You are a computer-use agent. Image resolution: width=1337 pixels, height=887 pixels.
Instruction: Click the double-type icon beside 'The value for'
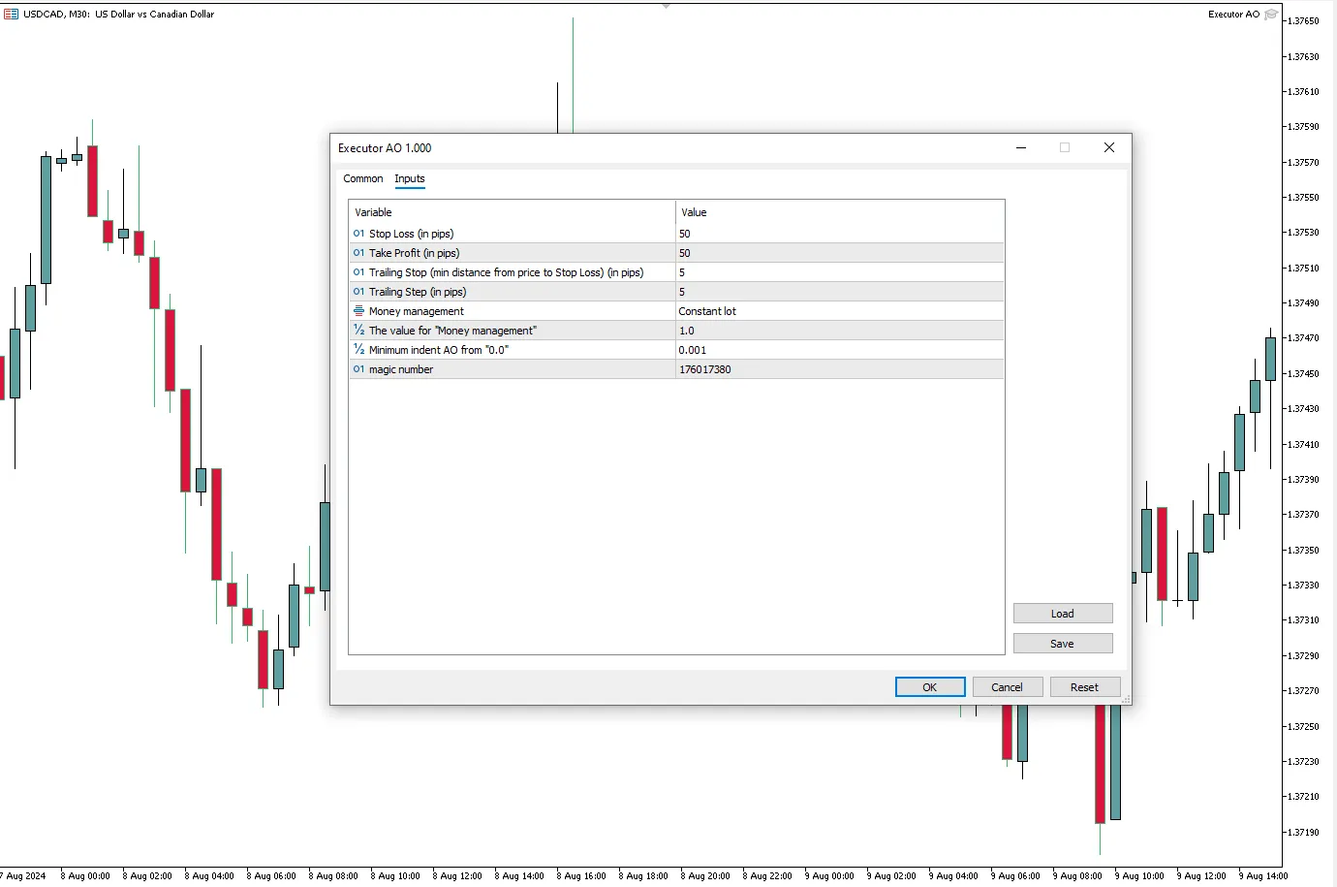point(358,331)
